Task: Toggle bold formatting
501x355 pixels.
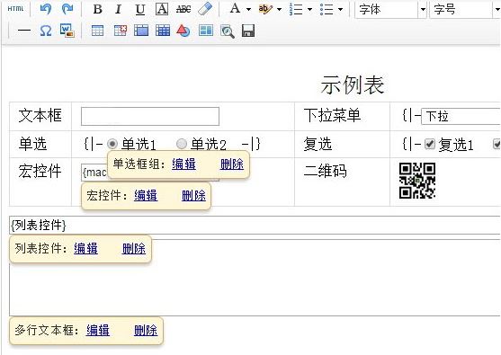Action: point(98,9)
